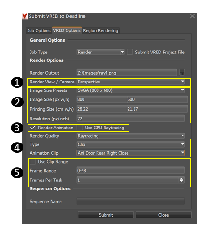Tick the Use Clip Range checkbox

[x=33, y=162]
